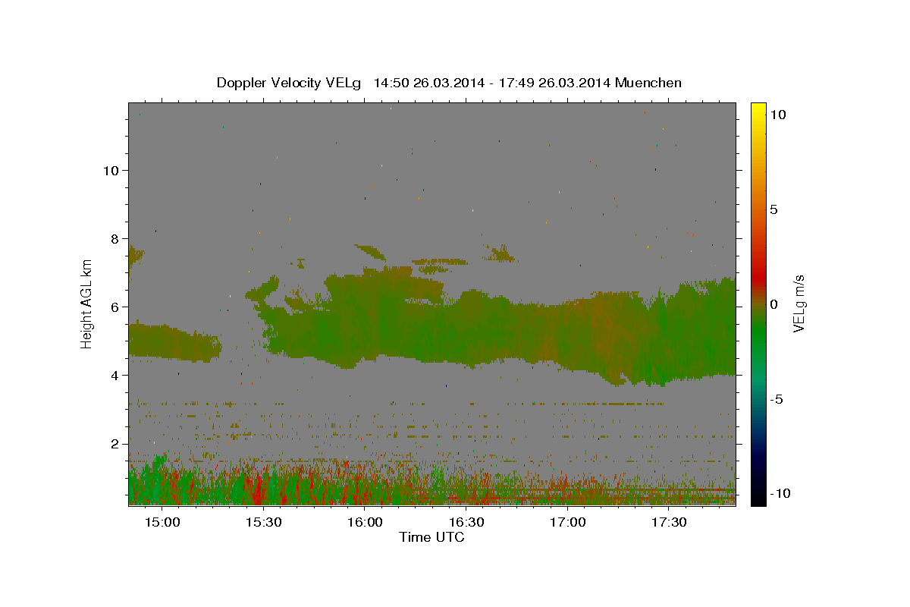Image resolution: width=910 pixels, height=607 pixels.
Task: Click the 16:30 time tick label
Action: [466, 522]
